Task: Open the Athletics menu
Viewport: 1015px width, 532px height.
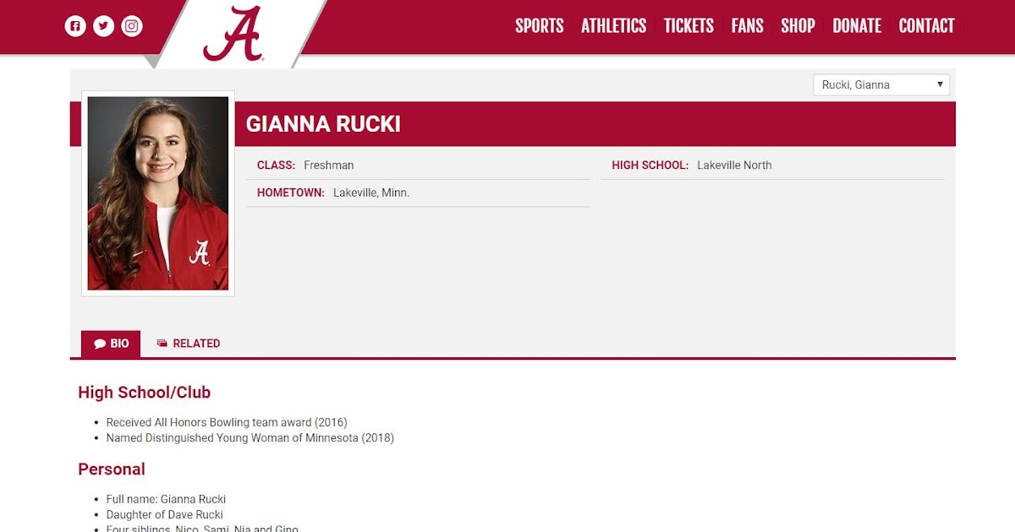Action: (x=613, y=26)
